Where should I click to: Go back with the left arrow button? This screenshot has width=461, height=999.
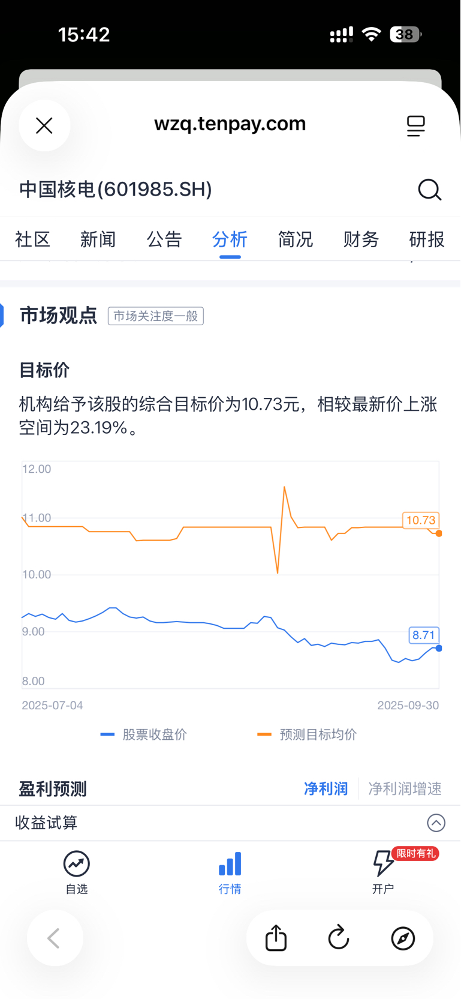pos(55,938)
